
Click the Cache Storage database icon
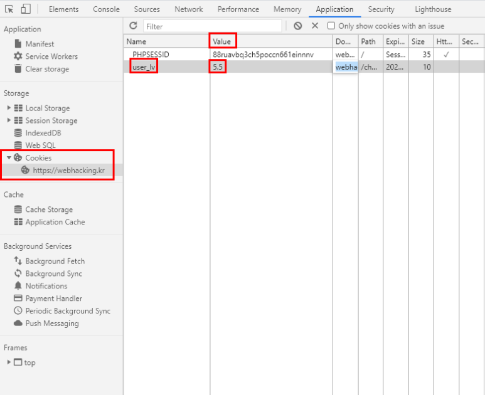(18, 209)
